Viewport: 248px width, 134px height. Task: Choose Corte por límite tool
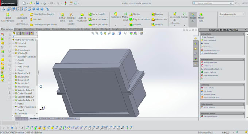[98, 25]
